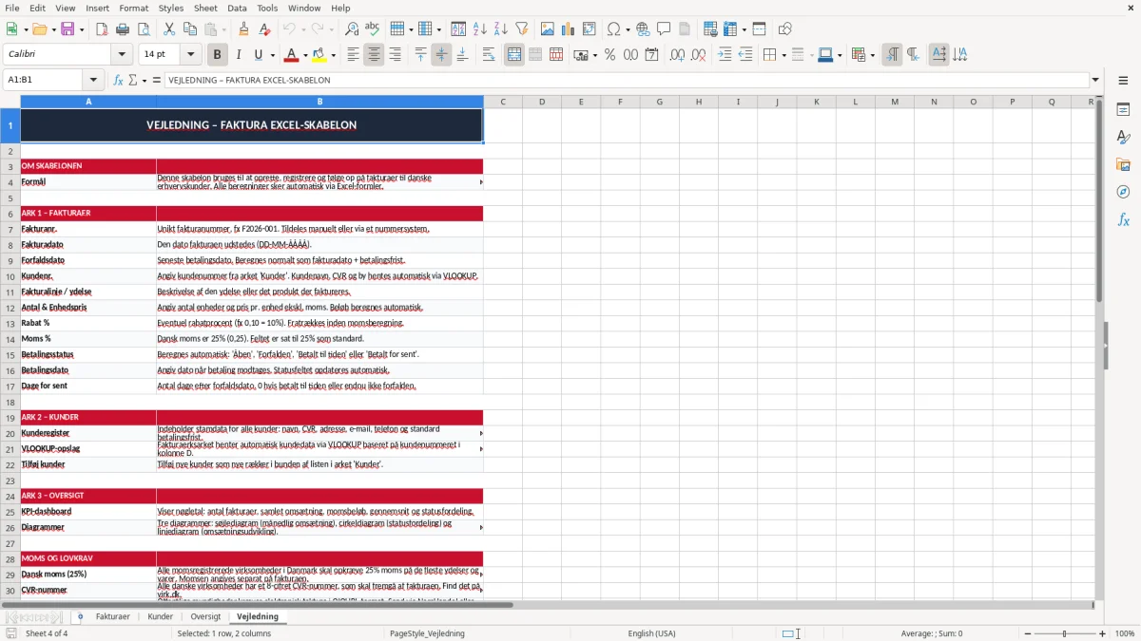1141x641 pixels.
Task: Click Clear Direct Formatting icon
Action: (x=264, y=29)
